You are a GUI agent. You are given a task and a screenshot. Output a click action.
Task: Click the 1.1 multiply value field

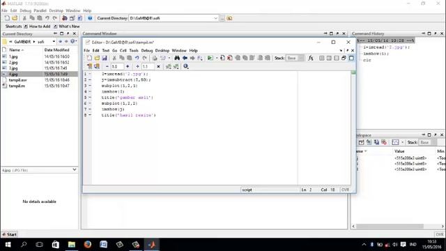pyautogui.click(x=148, y=66)
